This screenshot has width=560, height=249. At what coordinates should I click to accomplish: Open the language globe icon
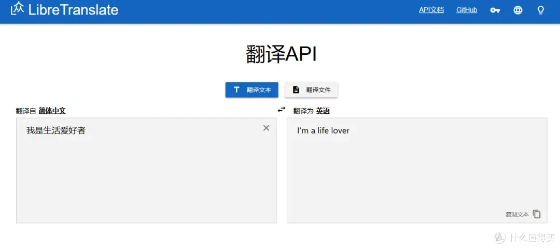pos(518,10)
